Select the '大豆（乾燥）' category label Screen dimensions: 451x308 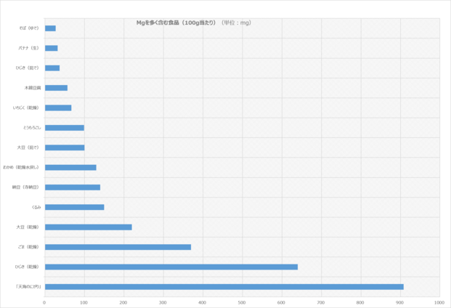point(28,227)
